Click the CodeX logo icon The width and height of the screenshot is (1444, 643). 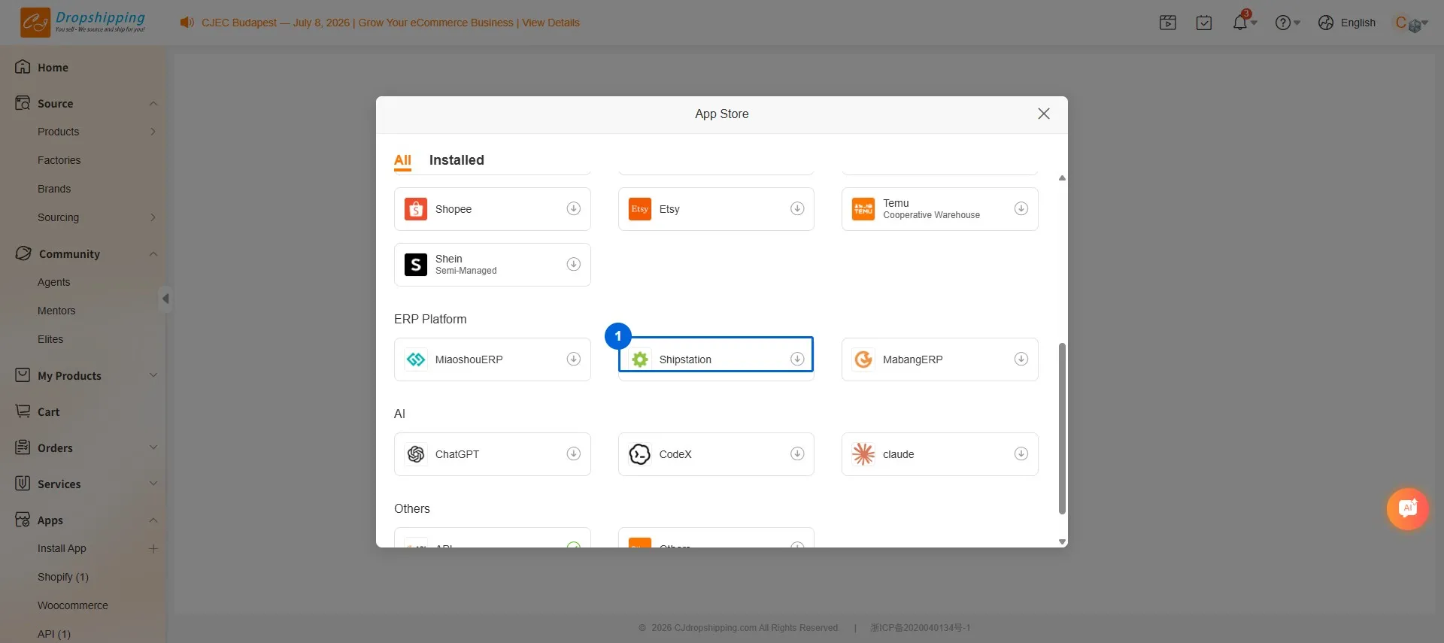coord(639,453)
